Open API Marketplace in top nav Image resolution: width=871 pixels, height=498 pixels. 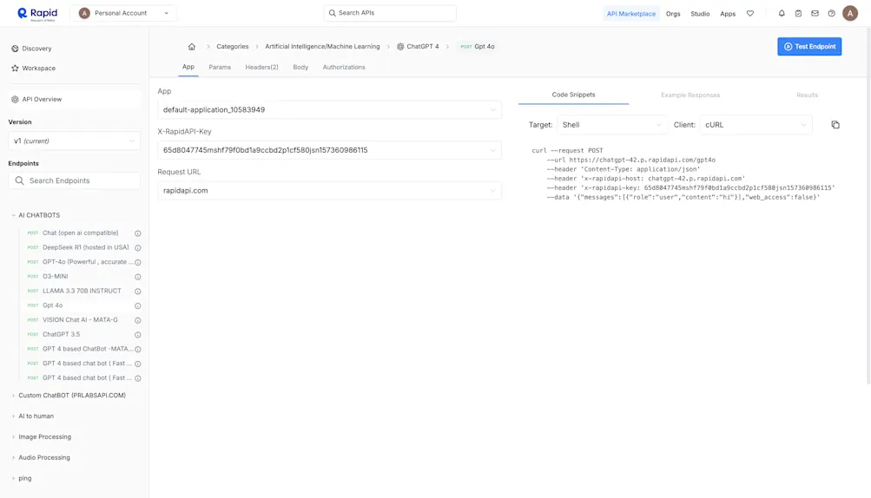(631, 14)
